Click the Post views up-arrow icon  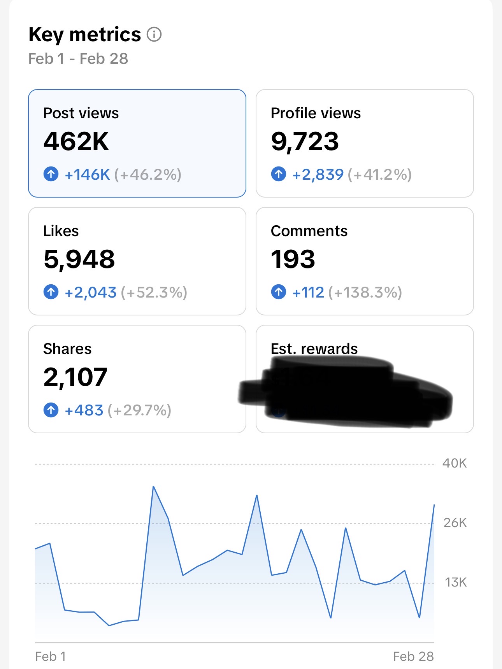(x=51, y=174)
